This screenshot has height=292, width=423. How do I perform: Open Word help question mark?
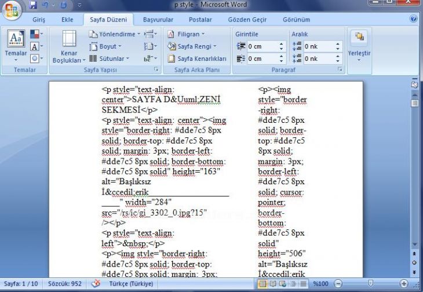point(413,19)
